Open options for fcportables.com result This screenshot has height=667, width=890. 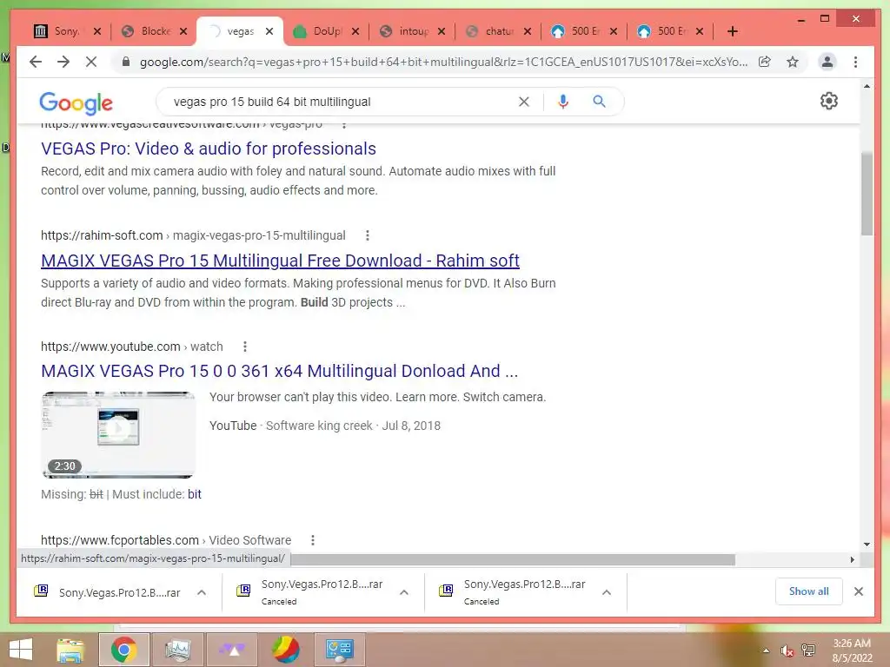[313, 540]
